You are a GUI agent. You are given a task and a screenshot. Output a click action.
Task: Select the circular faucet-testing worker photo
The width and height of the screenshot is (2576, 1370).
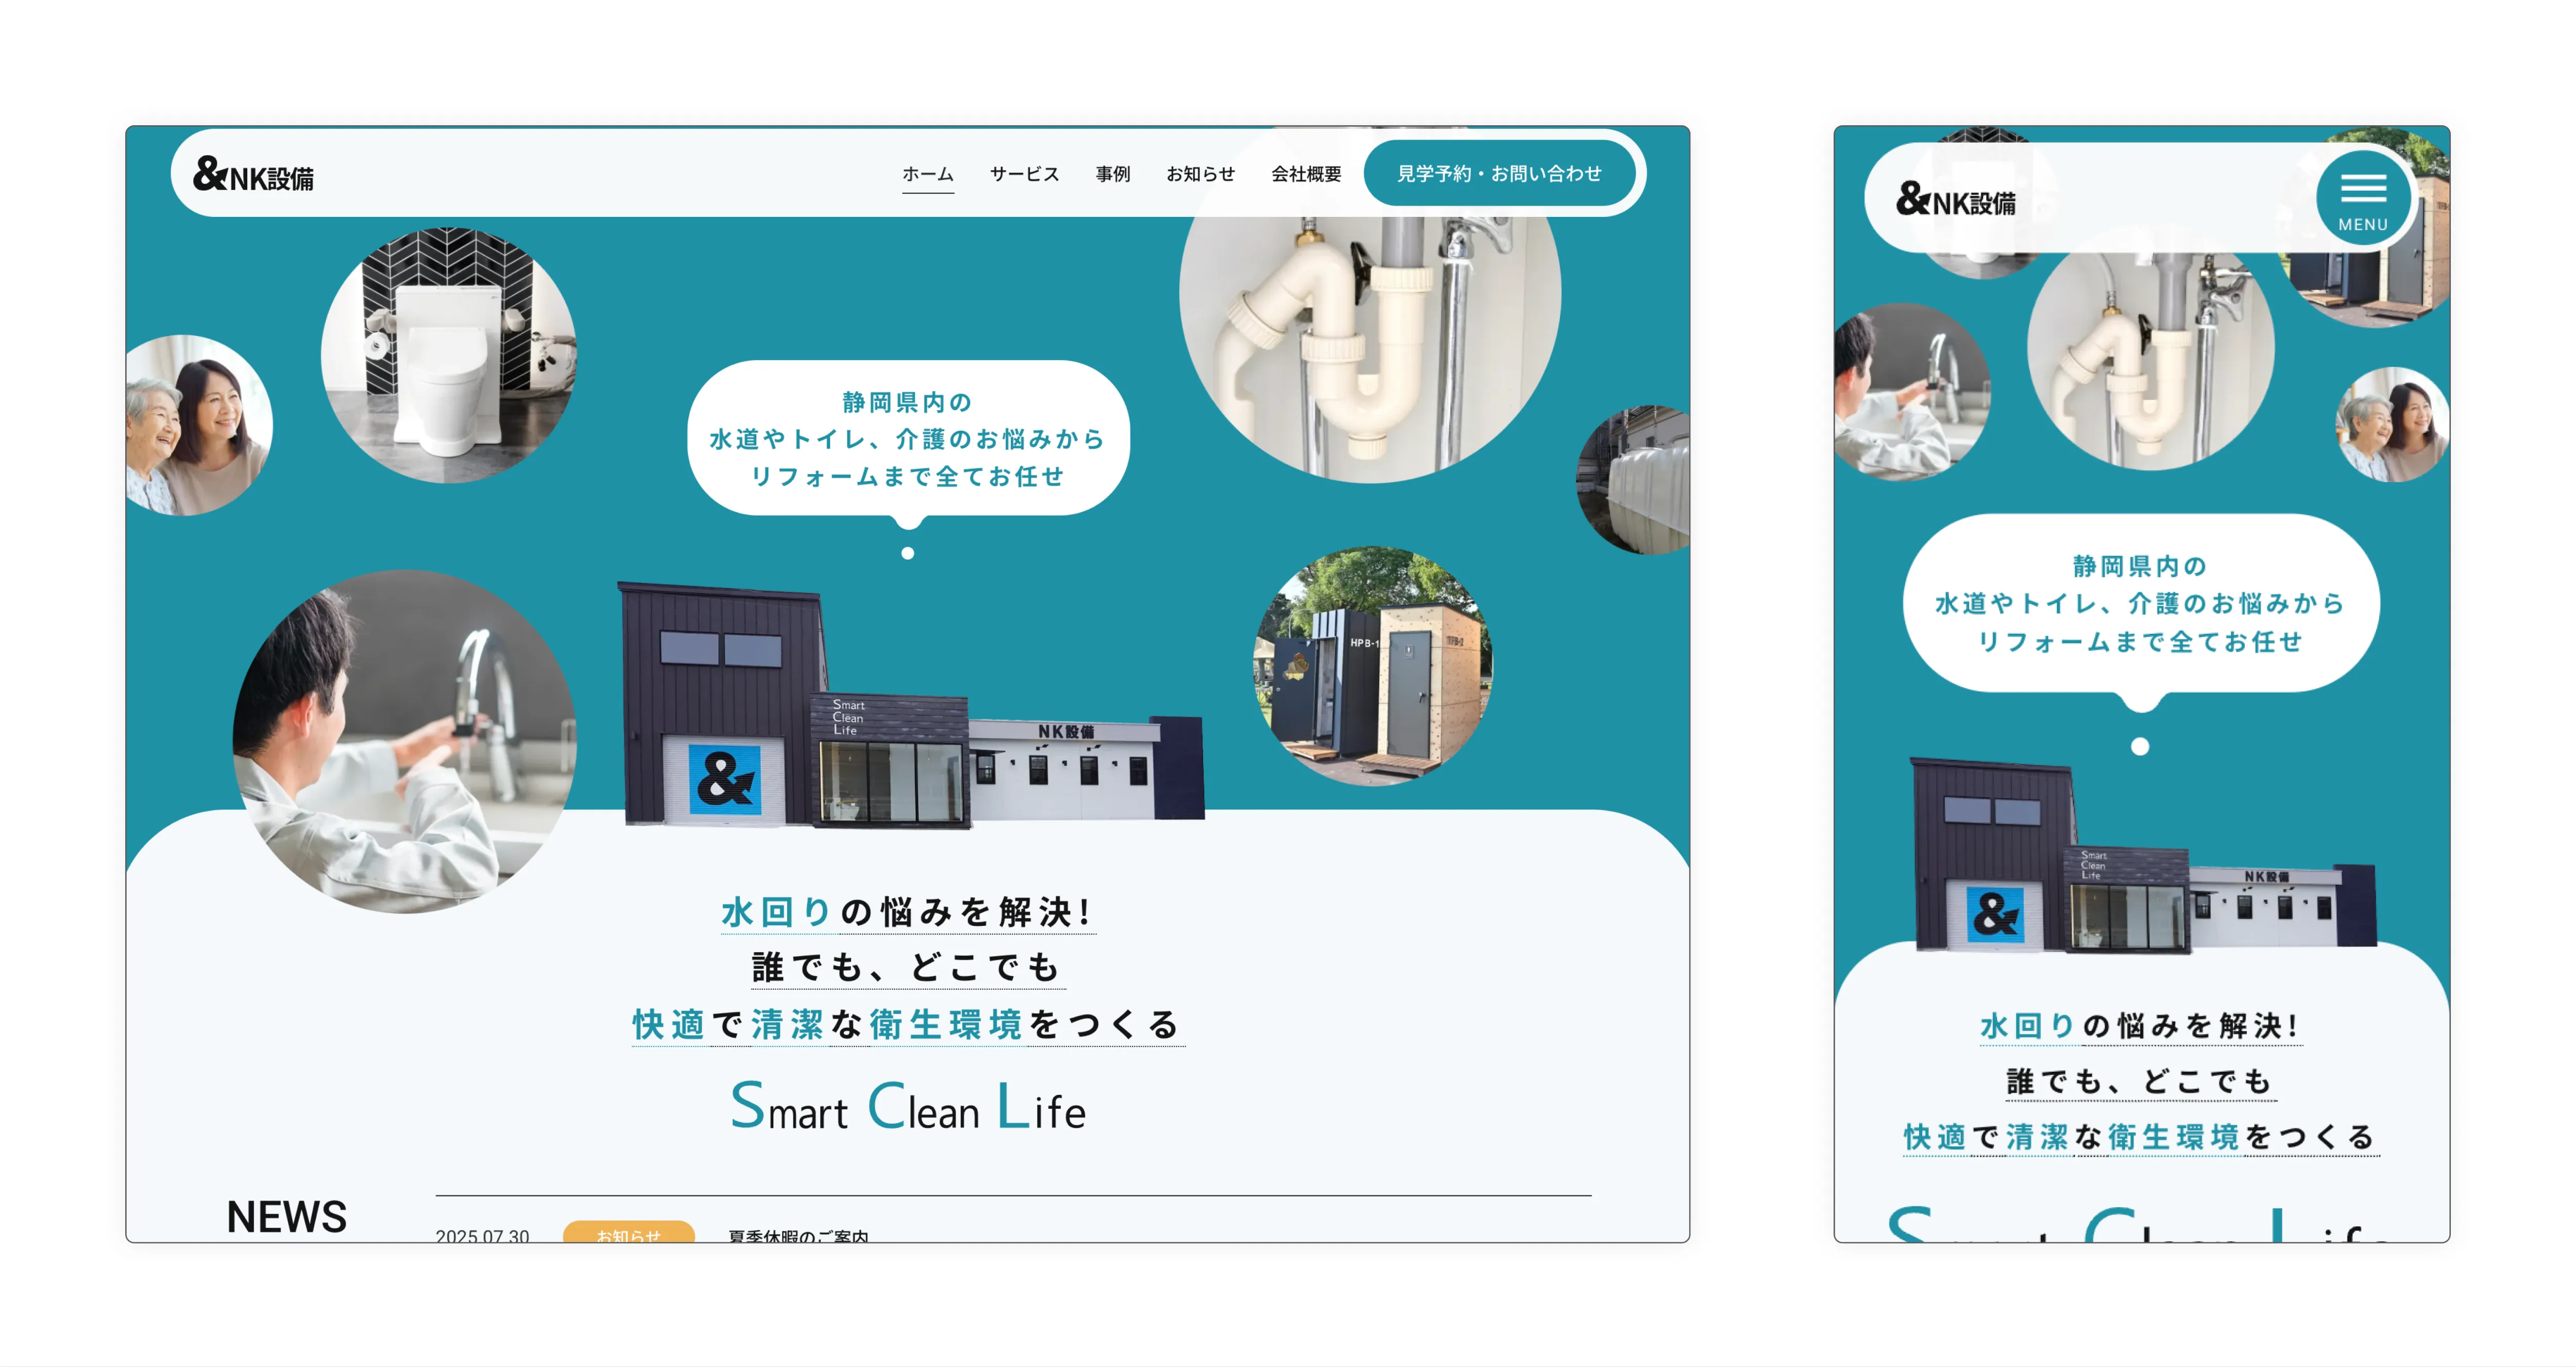[x=405, y=740]
